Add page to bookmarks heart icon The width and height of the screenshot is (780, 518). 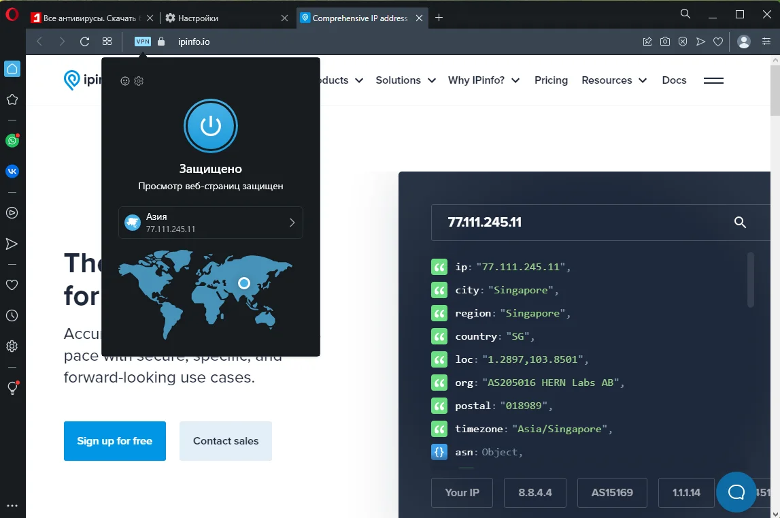click(x=718, y=42)
